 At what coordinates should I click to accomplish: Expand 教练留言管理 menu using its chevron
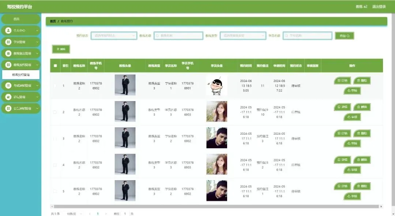tap(37, 53)
